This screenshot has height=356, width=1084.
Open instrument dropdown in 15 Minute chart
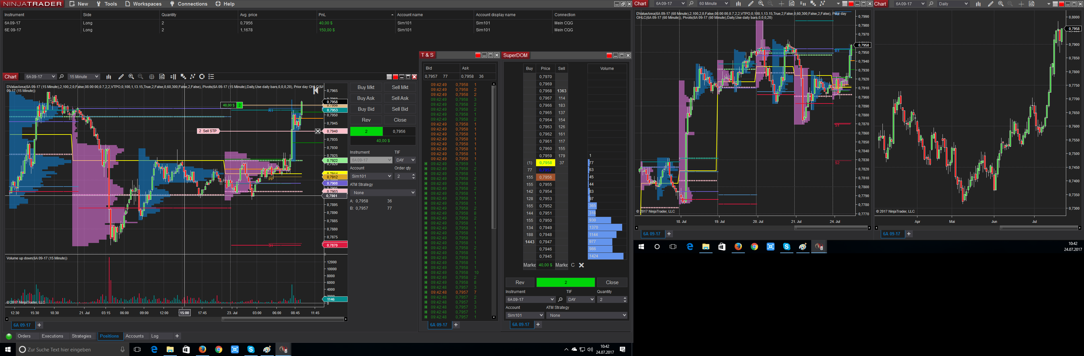coord(40,76)
